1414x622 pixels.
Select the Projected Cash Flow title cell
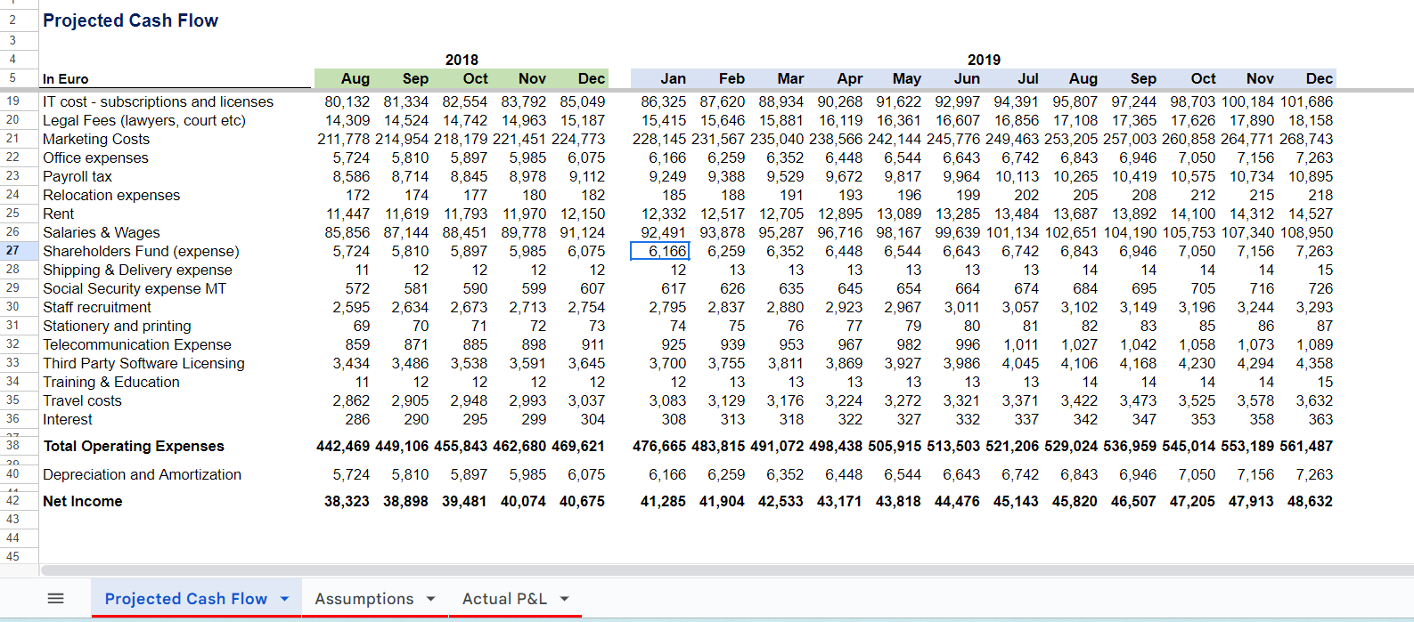click(x=130, y=20)
